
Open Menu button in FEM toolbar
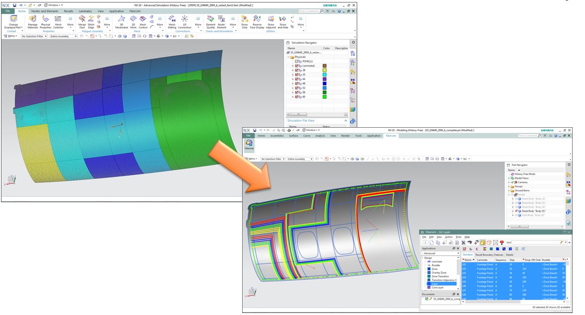(11, 36)
